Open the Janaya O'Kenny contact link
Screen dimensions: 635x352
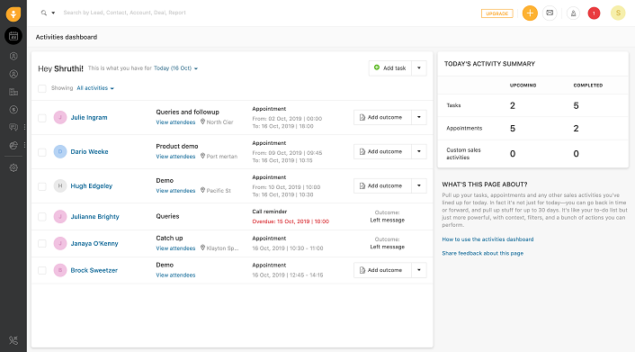click(x=94, y=243)
